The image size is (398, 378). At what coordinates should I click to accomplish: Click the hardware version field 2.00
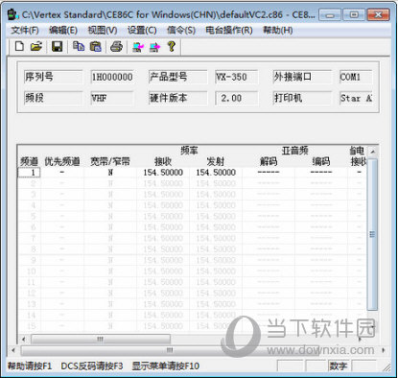236,98
